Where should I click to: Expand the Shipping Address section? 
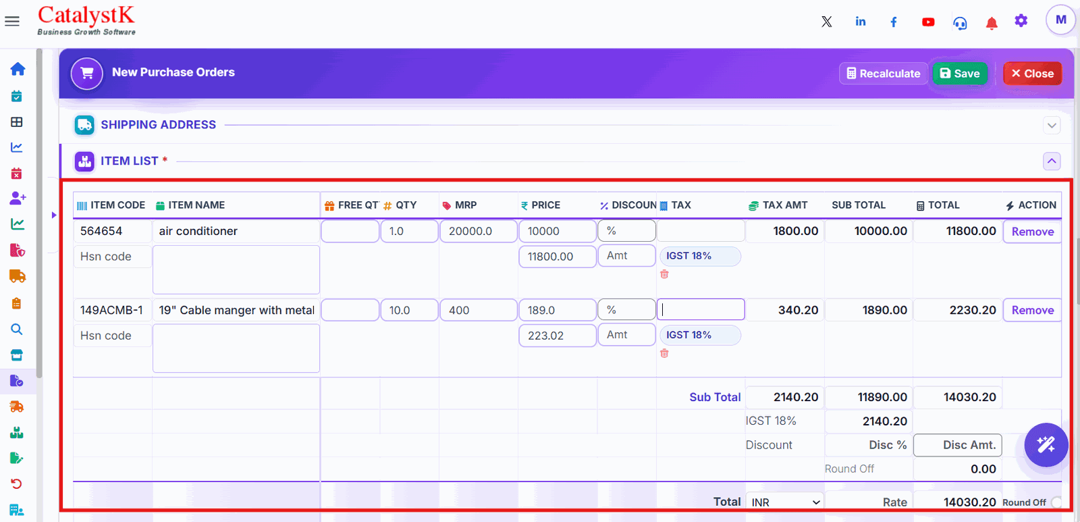point(1052,125)
